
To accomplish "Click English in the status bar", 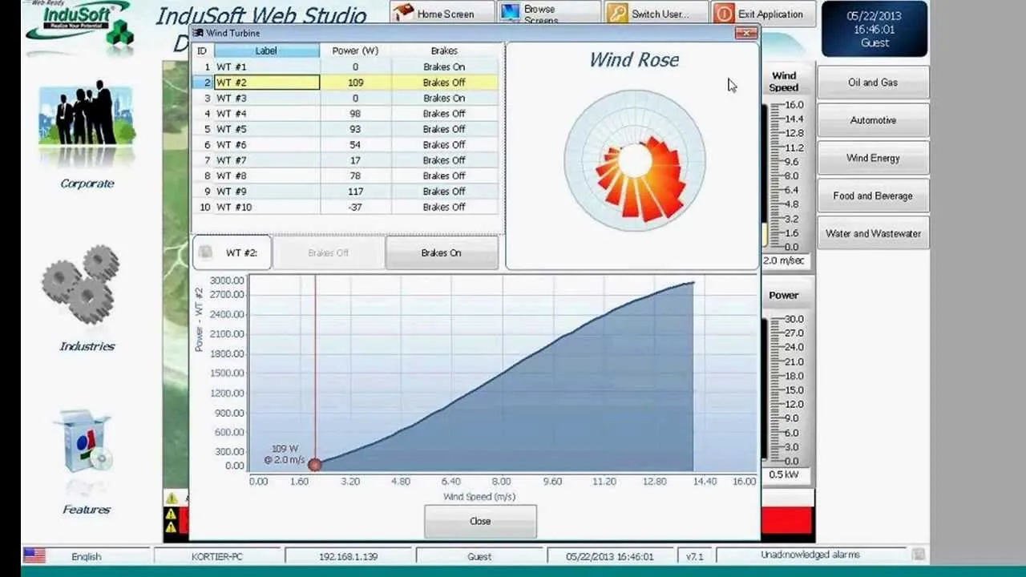I will [x=87, y=556].
